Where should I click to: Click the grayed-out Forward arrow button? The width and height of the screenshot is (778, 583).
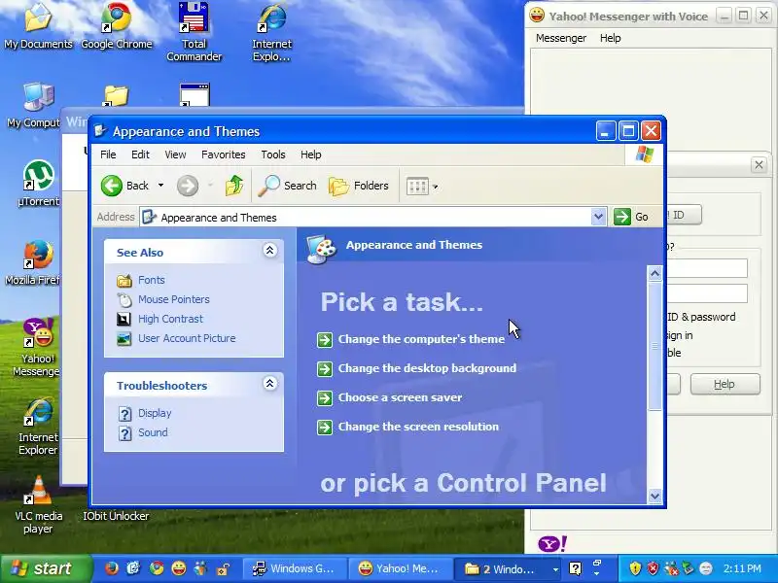(x=188, y=186)
